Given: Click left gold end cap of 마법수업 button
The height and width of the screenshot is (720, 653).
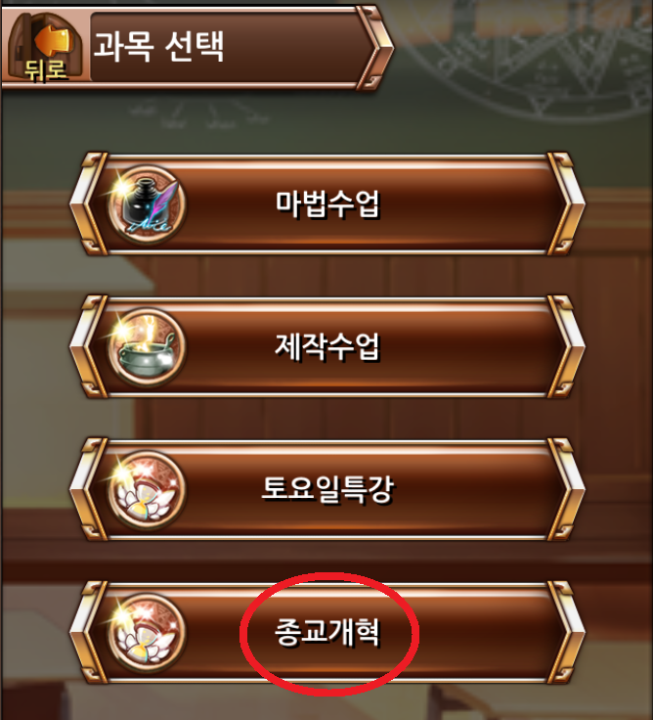Looking at the screenshot, I should (88, 203).
